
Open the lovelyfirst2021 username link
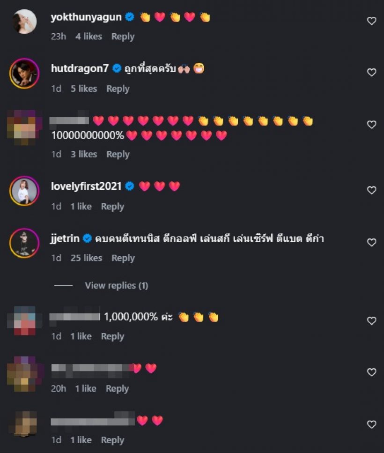pos(86,186)
